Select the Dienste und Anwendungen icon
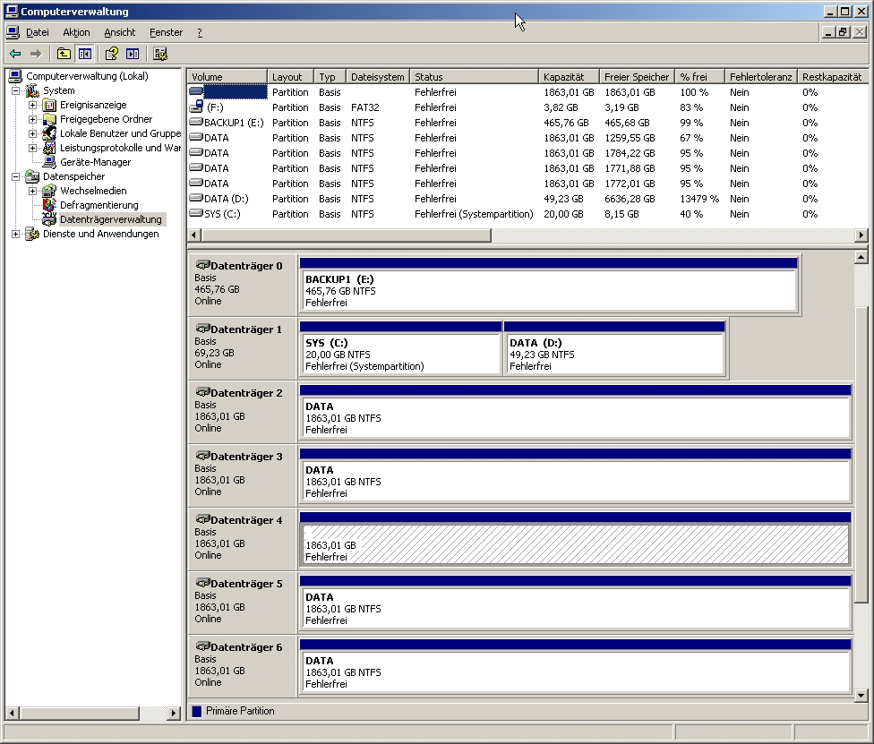874x744 pixels. point(33,234)
